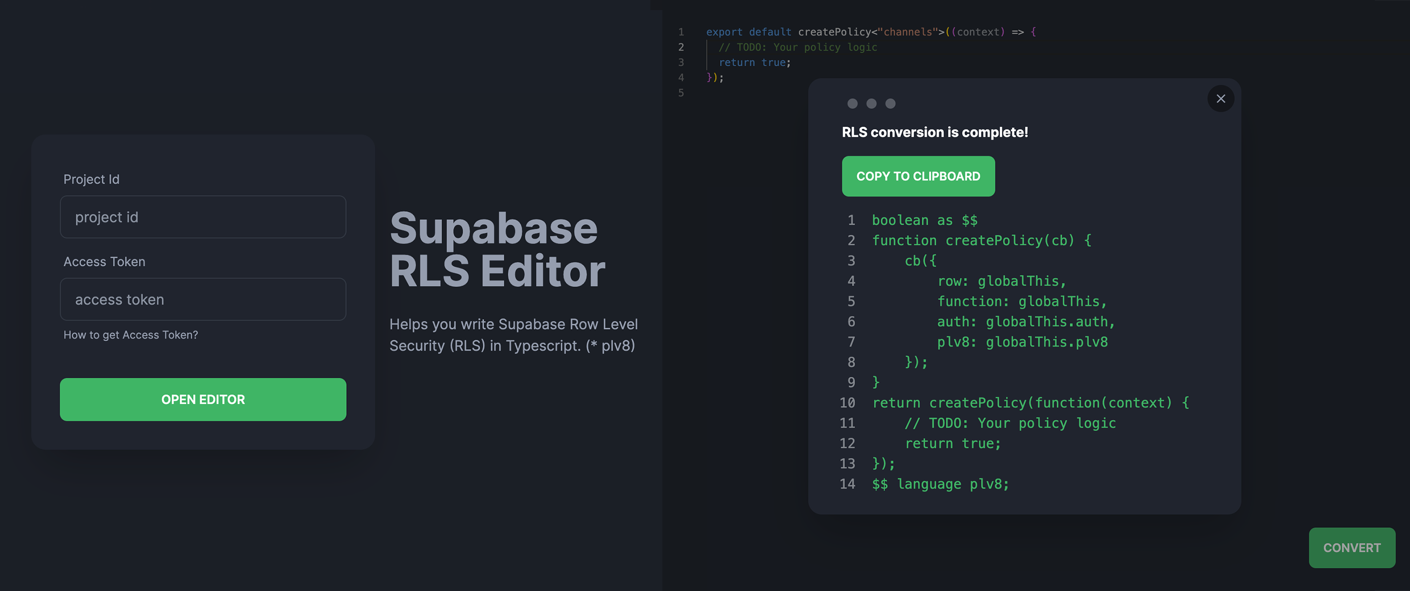Image resolution: width=1410 pixels, height=591 pixels.
Task: Click the 'Supabase RLS Editor' title
Action: pos(497,249)
